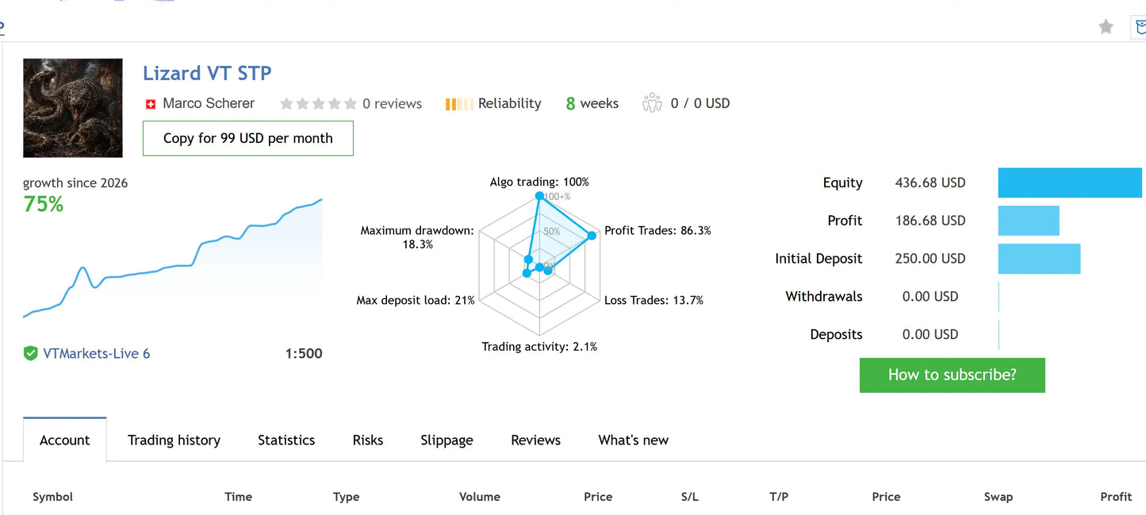1146x515 pixels.
Task: Click the favorite star icon
Action: click(x=1106, y=27)
